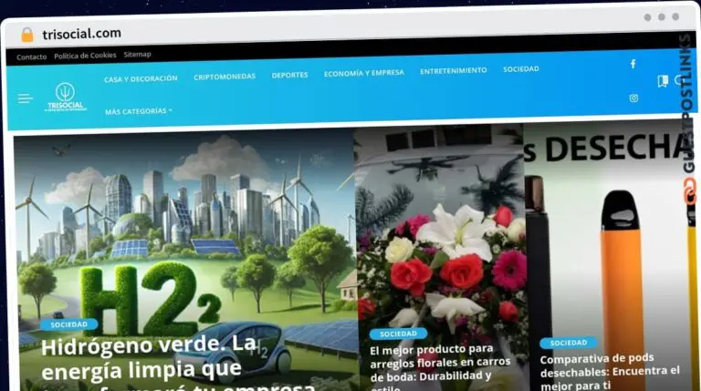Click the bookmark reading list icon

[663, 81]
